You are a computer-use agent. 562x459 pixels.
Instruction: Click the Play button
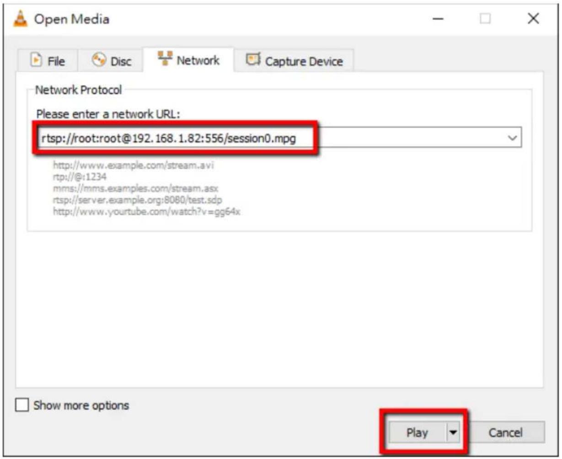(417, 432)
